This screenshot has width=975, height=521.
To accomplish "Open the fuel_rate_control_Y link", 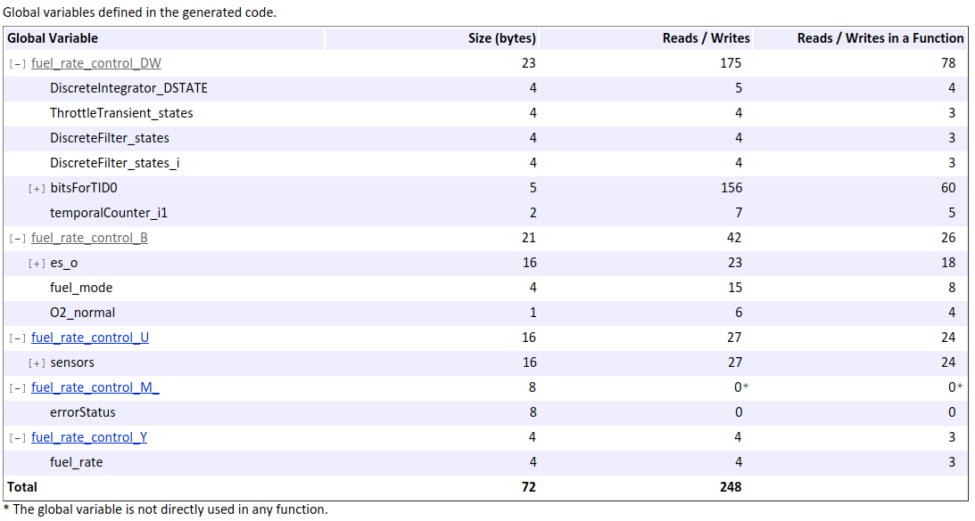I will (x=89, y=437).
